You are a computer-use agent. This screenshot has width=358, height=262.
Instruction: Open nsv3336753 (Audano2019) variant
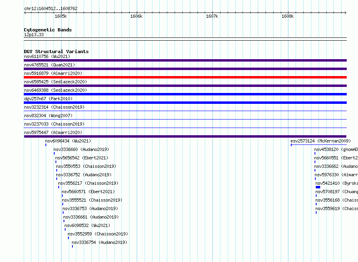[90, 208]
